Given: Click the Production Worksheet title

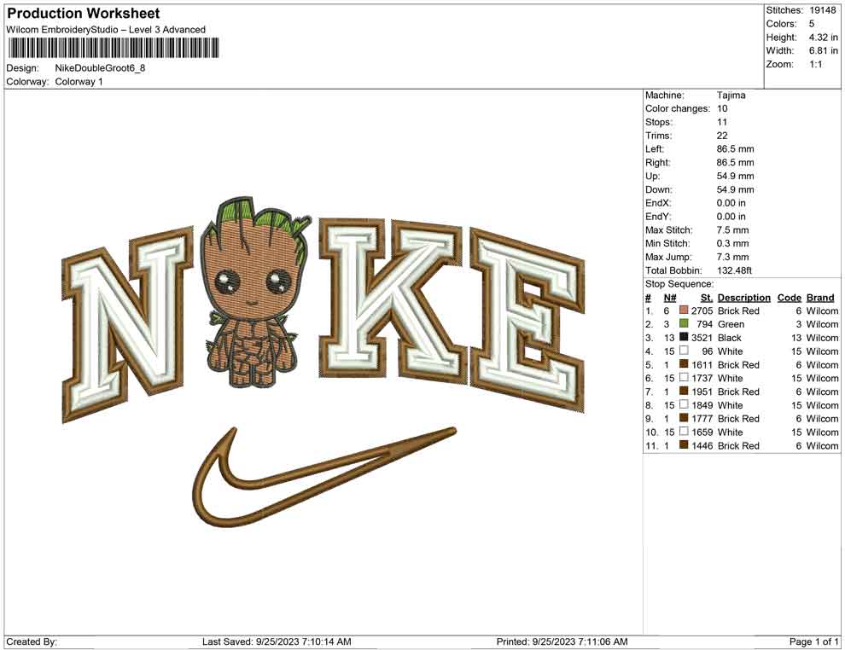Looking at the screenshot, I should (x=83, y=14).
